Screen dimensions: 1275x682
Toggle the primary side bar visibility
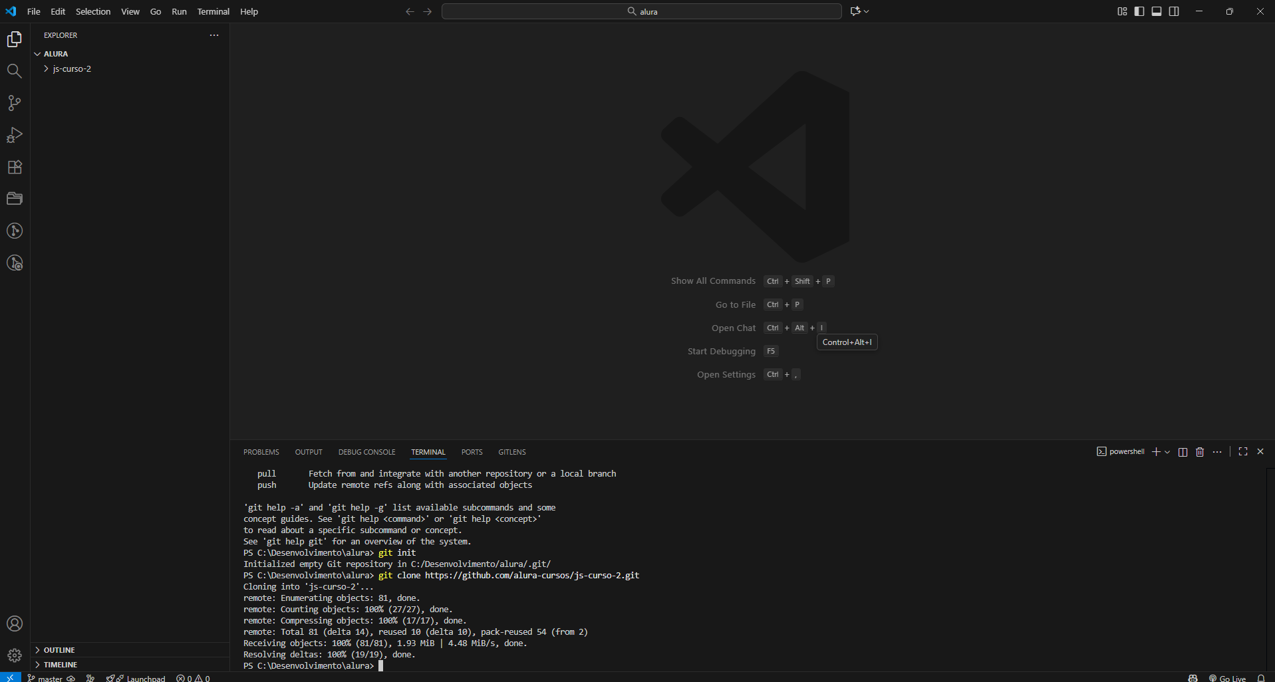[1139, 11]
